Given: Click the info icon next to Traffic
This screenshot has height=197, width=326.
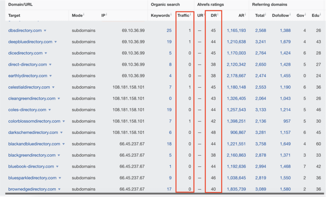Looking at the screenshot, I should pyautogui.click(x=190, y=14).
